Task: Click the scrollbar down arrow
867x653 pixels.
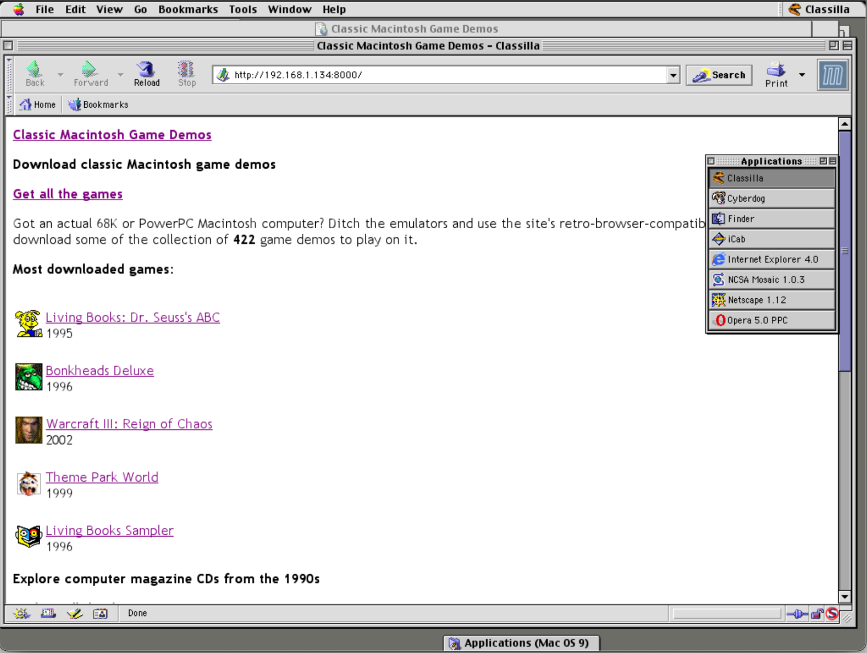Action: coord(845,597)
